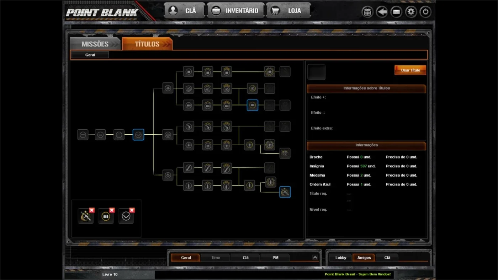Select gold-ring submachine gun title node
This screenshot has width=498, height=280.
[253, 88]
